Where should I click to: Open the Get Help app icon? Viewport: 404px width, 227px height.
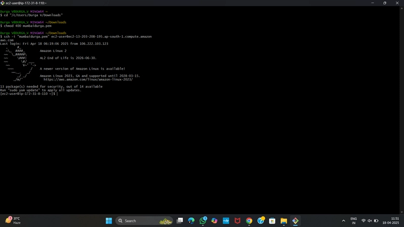[261, 220]
